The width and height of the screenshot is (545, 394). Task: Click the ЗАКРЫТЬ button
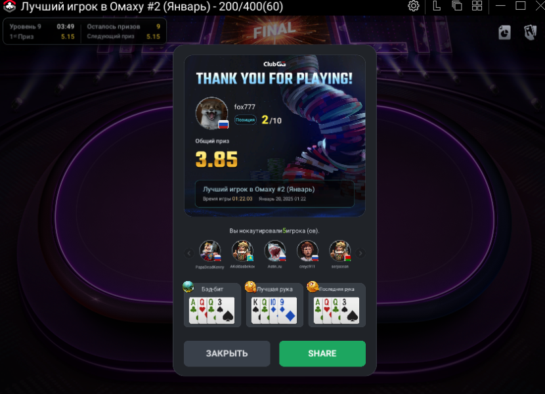(x=227, y=354)
